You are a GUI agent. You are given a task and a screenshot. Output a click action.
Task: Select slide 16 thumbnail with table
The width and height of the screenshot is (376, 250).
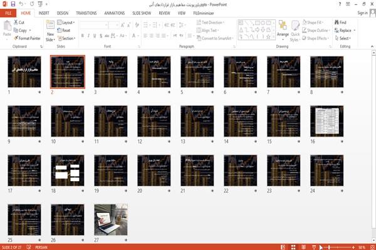pyautogui.click(x=326, y=121)
